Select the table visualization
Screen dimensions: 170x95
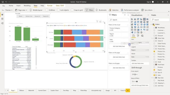[135, 30]
